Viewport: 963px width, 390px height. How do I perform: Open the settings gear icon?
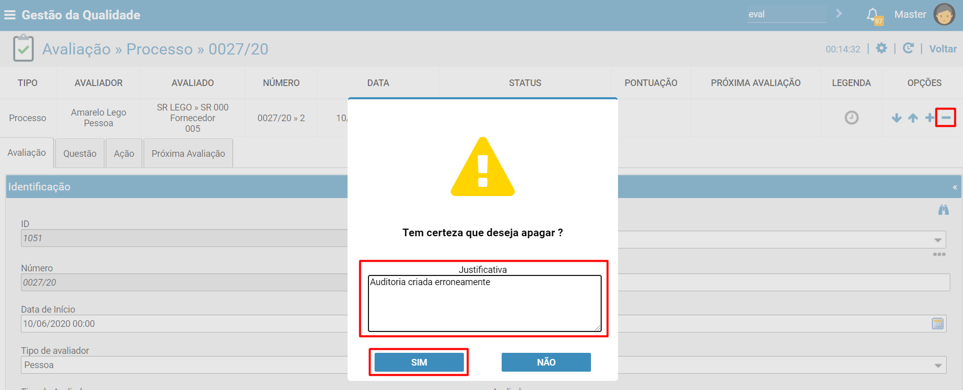[x=881, y=48]
